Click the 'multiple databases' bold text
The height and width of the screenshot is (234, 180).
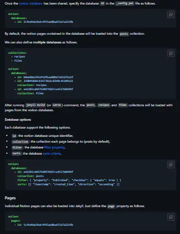(47, 42)
